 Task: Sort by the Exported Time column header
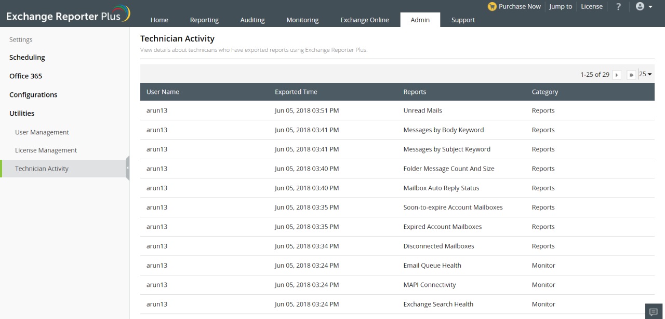pos(296,92)
